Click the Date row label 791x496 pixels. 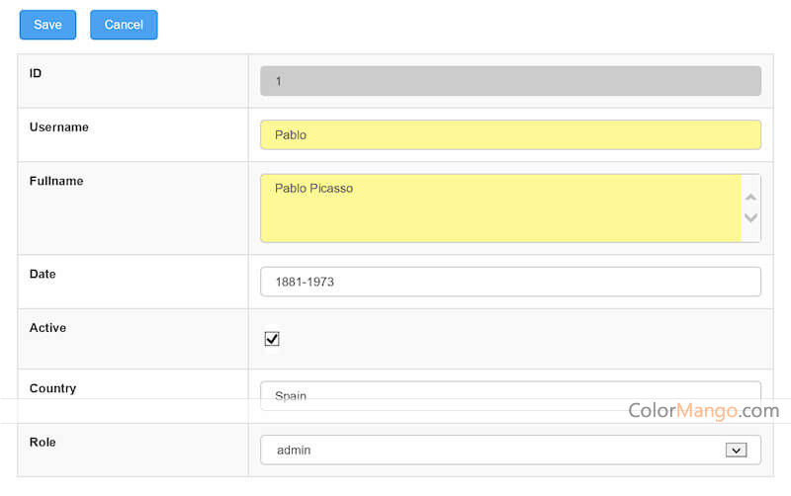[x=43, y=274]
